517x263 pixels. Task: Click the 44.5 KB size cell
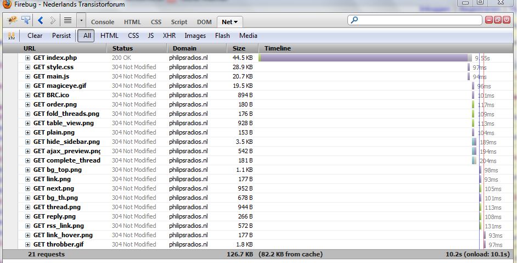coord(243,58)
